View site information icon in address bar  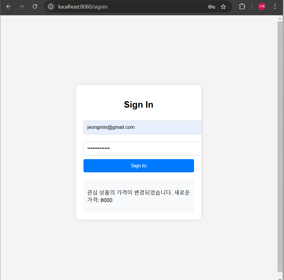51,7
